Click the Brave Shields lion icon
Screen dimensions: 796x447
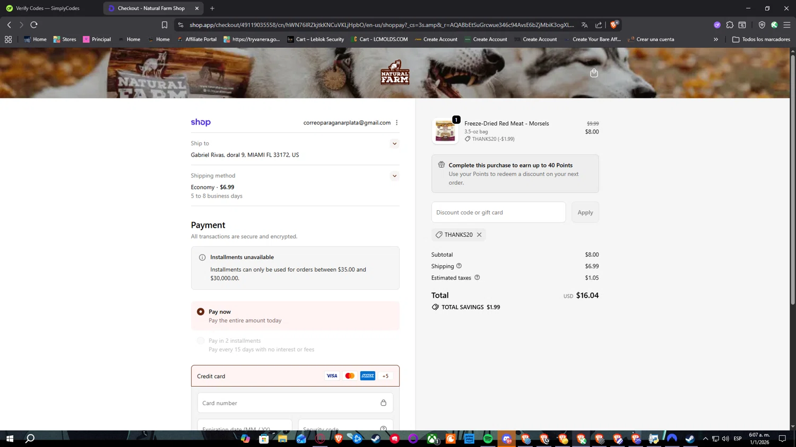614,24
